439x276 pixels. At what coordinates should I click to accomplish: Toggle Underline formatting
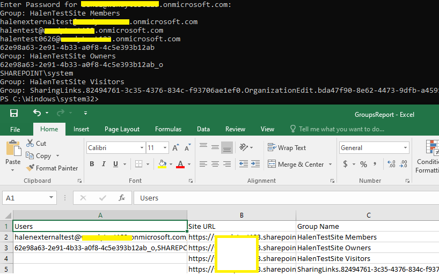115,164
